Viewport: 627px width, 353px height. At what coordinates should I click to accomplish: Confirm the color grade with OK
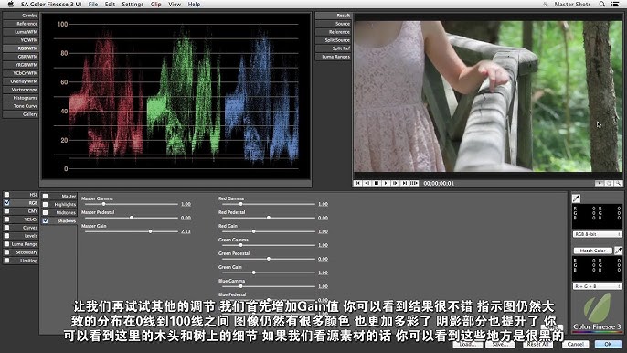click(x=608, y=344)
